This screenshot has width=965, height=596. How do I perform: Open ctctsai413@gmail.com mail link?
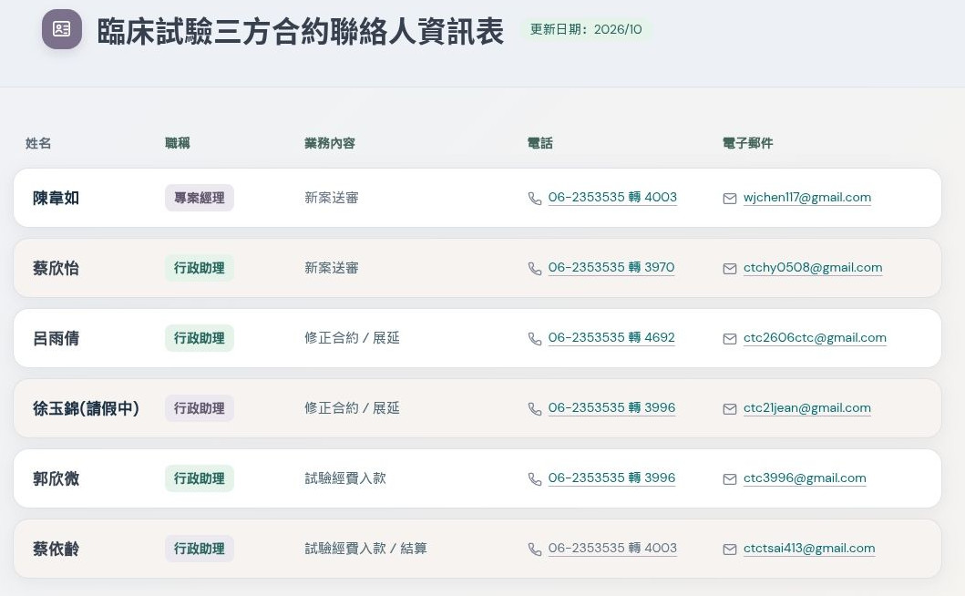[x=808, y=549]
